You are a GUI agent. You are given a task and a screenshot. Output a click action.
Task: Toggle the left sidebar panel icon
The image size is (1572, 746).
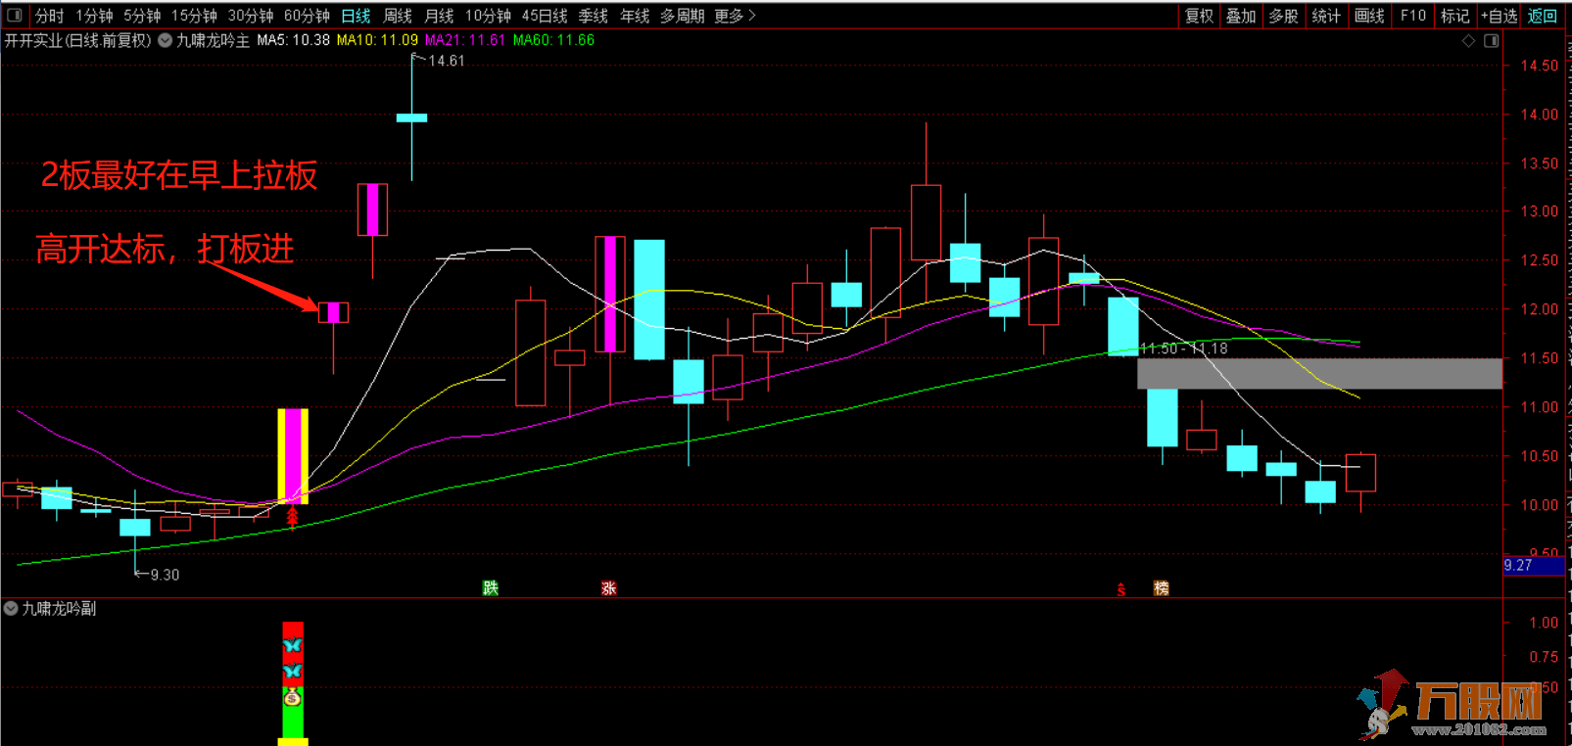[x=15, y=16]
